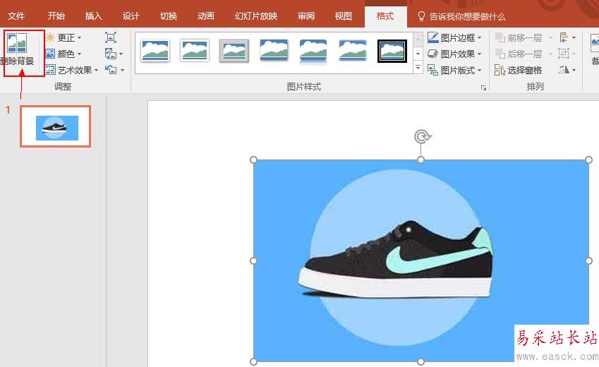Open the Artistic Effects (艺术效果) menu
599x367 pixels.
(x=72, y=70)
